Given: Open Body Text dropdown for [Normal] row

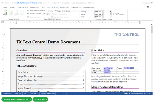Looking at the screenshot, I should tap(103, 12).
